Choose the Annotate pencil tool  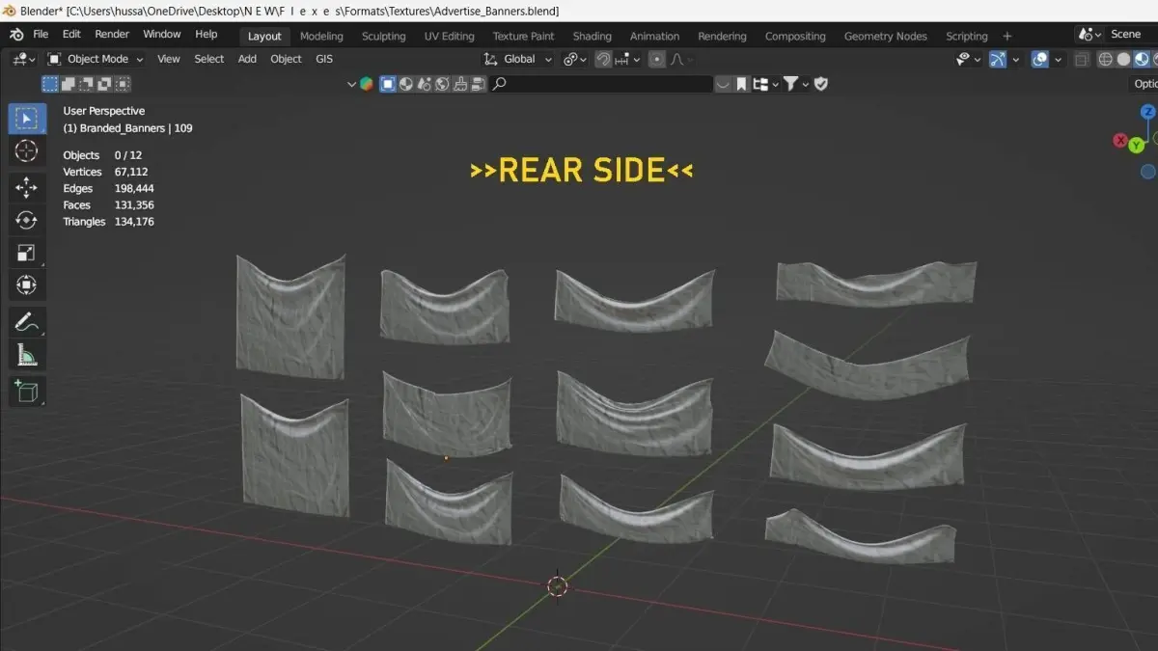click(26, 322)
